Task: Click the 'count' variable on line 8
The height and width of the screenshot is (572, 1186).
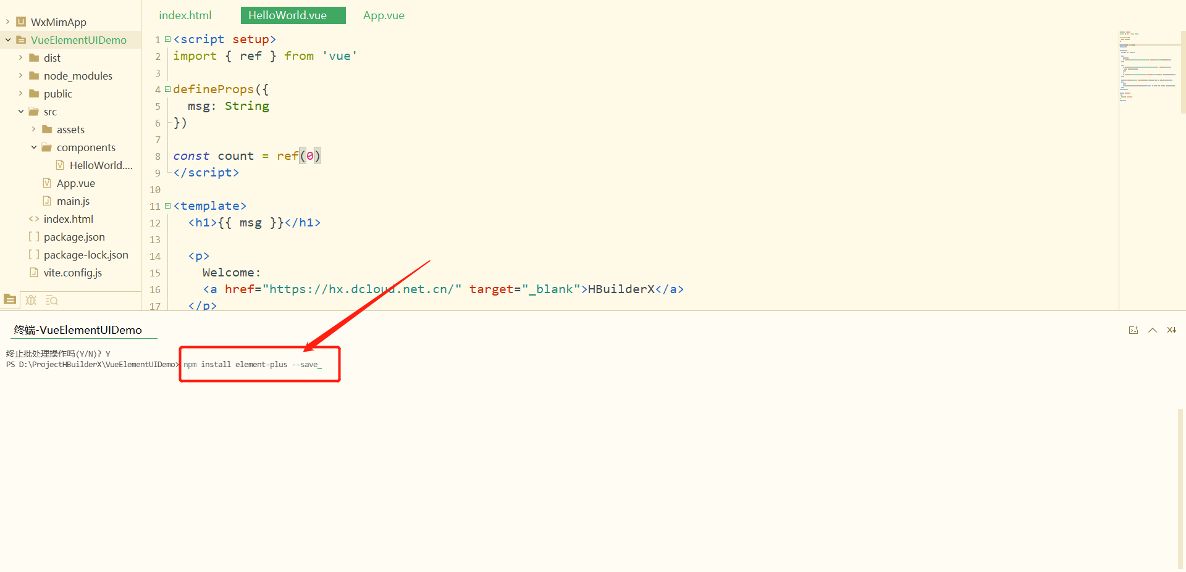Action: 235,156
